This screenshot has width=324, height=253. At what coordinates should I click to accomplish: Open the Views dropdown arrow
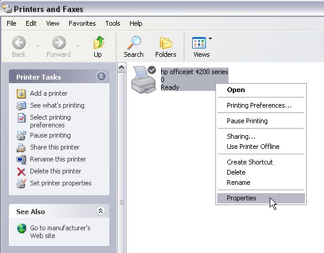tap(210, 38)
